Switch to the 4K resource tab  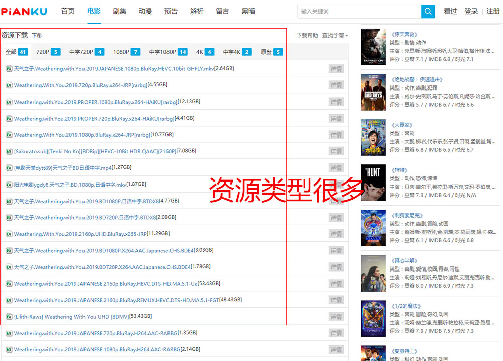(205, 52)
